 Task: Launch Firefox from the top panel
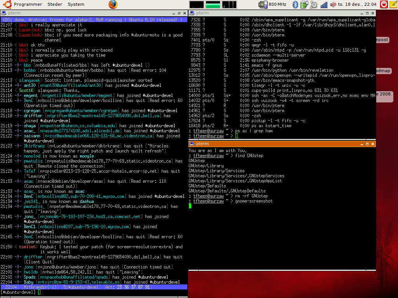113,4
